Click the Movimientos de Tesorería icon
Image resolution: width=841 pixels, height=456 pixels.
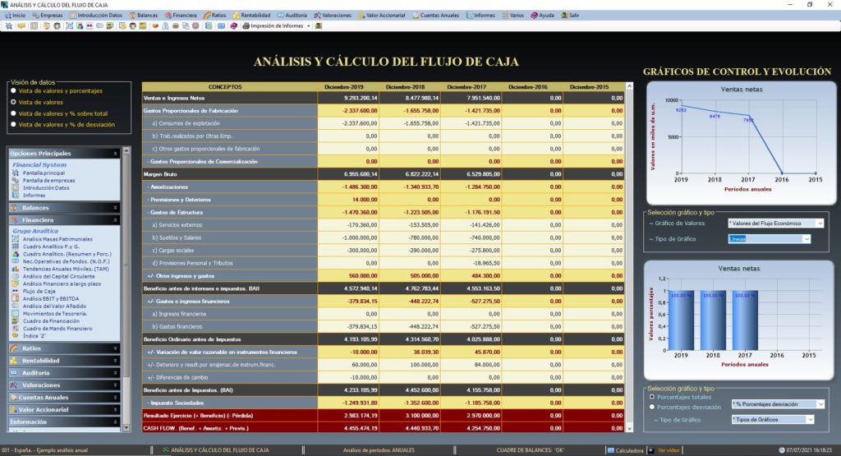[15, 314]
